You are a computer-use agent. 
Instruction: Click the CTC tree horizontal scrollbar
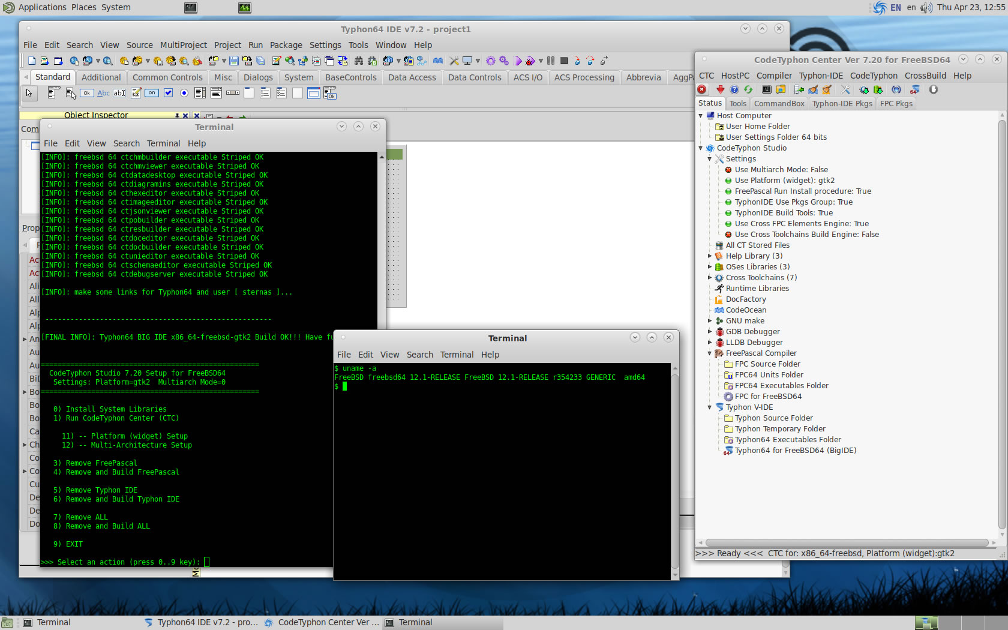point(847,542)
